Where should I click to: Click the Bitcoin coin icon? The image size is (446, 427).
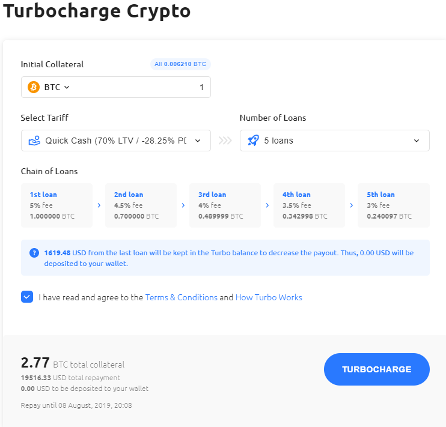coord(33,87)
